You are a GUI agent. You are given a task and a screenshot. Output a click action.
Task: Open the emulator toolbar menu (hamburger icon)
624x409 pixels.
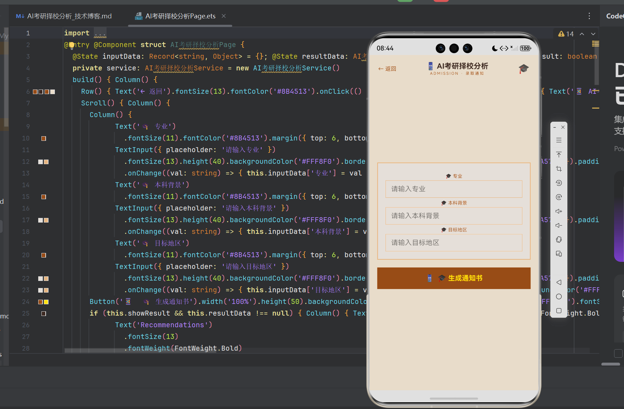[x=559, y=140]
